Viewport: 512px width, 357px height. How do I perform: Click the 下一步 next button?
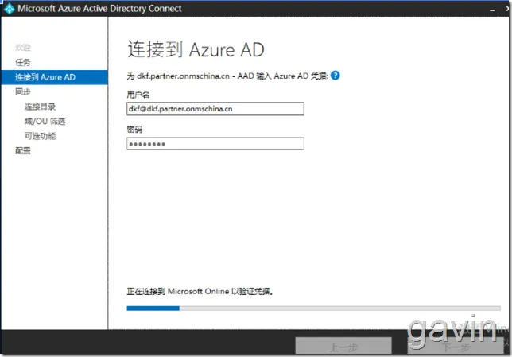pyautogui.click(x=456, y=346)
